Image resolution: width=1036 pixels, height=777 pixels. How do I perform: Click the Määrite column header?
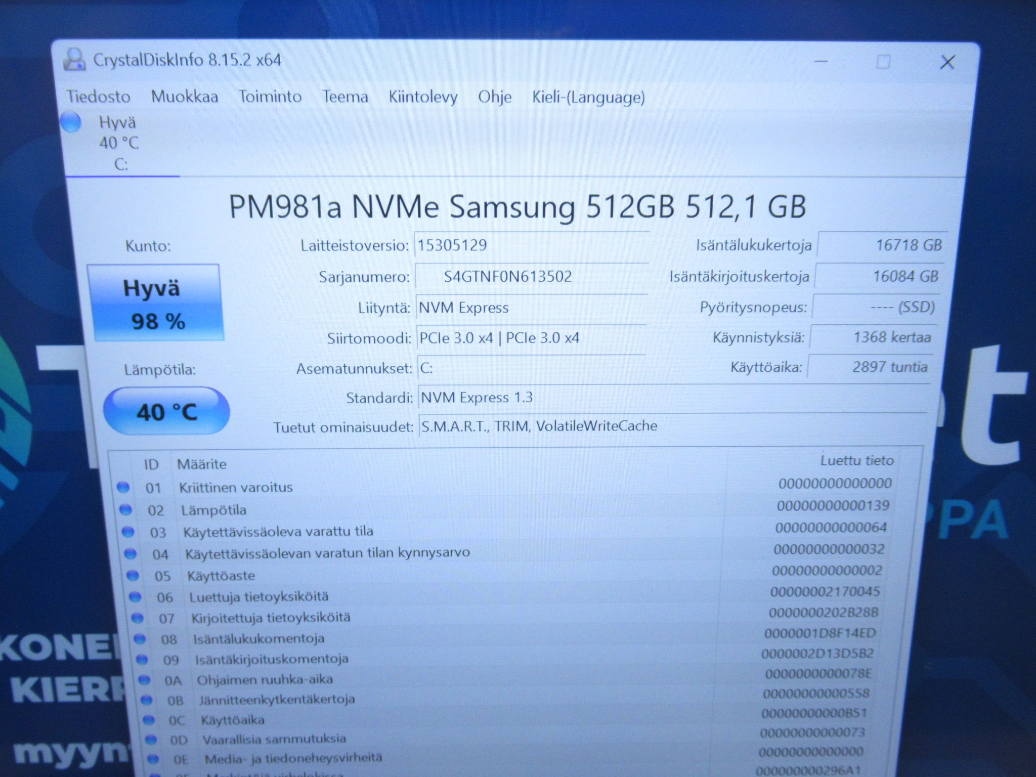click(x=202, y=464)
